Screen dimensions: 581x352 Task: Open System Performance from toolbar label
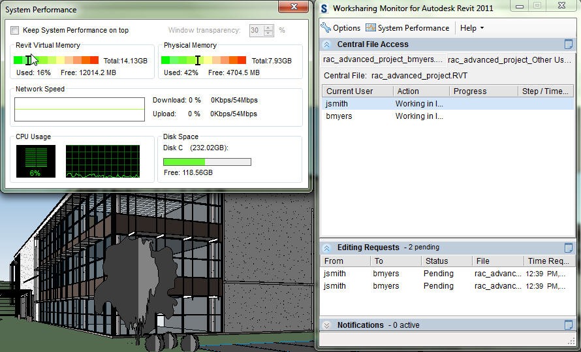(x=413, y=28)
